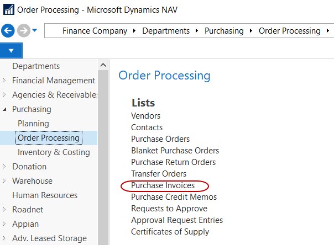This screenshot has height=245, width=334.
Task: Expand the Donation tree node
Action: pos(5,167)
